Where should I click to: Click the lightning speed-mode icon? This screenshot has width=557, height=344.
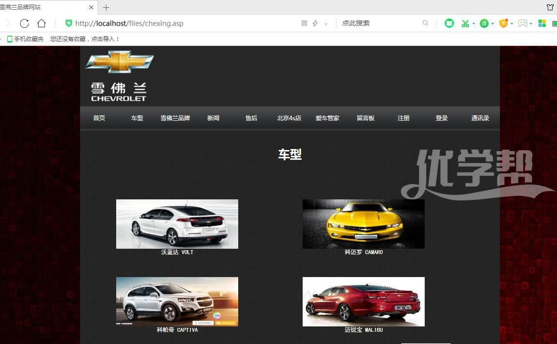(x=315, y=23)
